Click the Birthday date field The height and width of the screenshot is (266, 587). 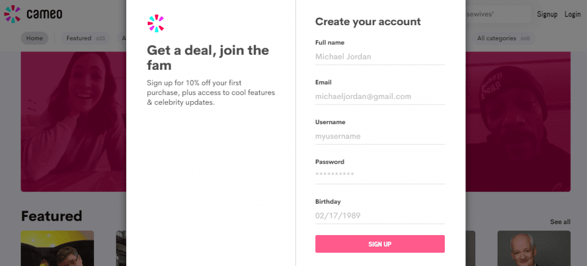[x=379, y=216]
